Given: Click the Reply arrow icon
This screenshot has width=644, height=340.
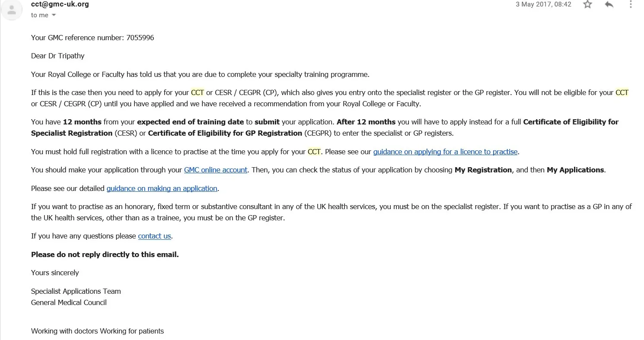Looking at the screenshot, I should point(609,4).
